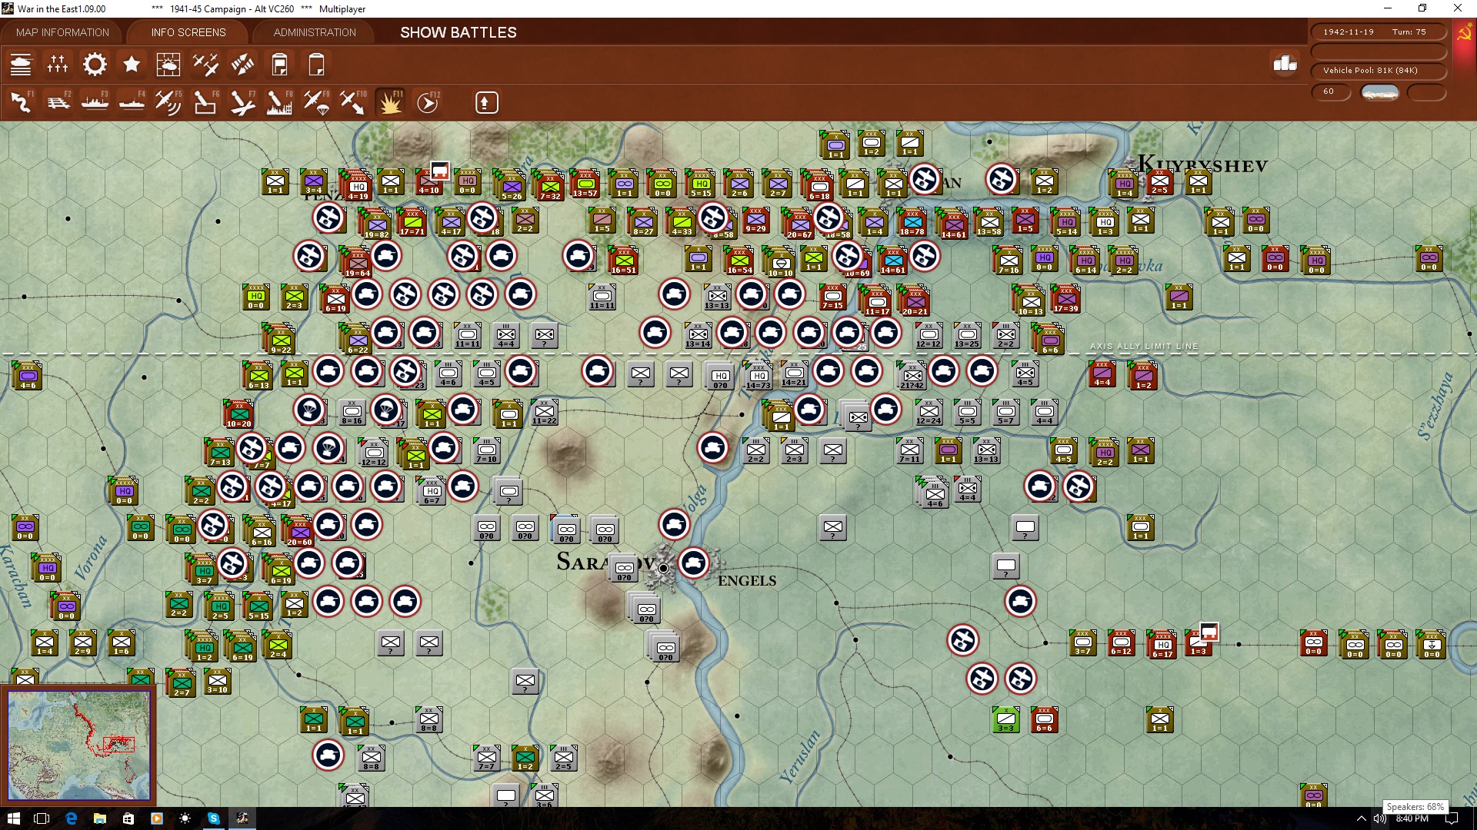
Task: Select the 21?42 enemy unit counter
Action: click(912, 376)
